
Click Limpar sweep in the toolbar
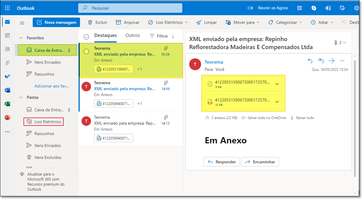click(x=207, y=22)
